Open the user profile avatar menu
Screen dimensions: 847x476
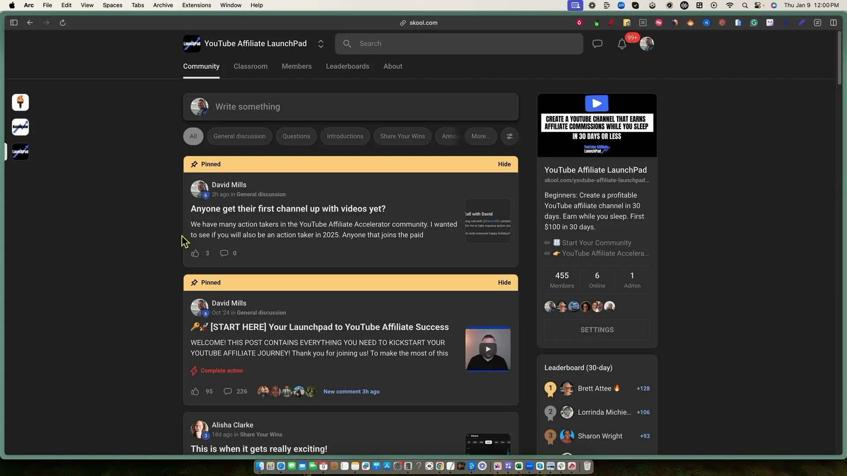(647, 44)
